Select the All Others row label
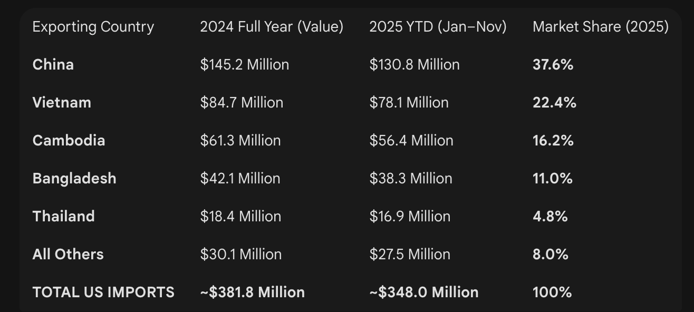 point(68,255)
